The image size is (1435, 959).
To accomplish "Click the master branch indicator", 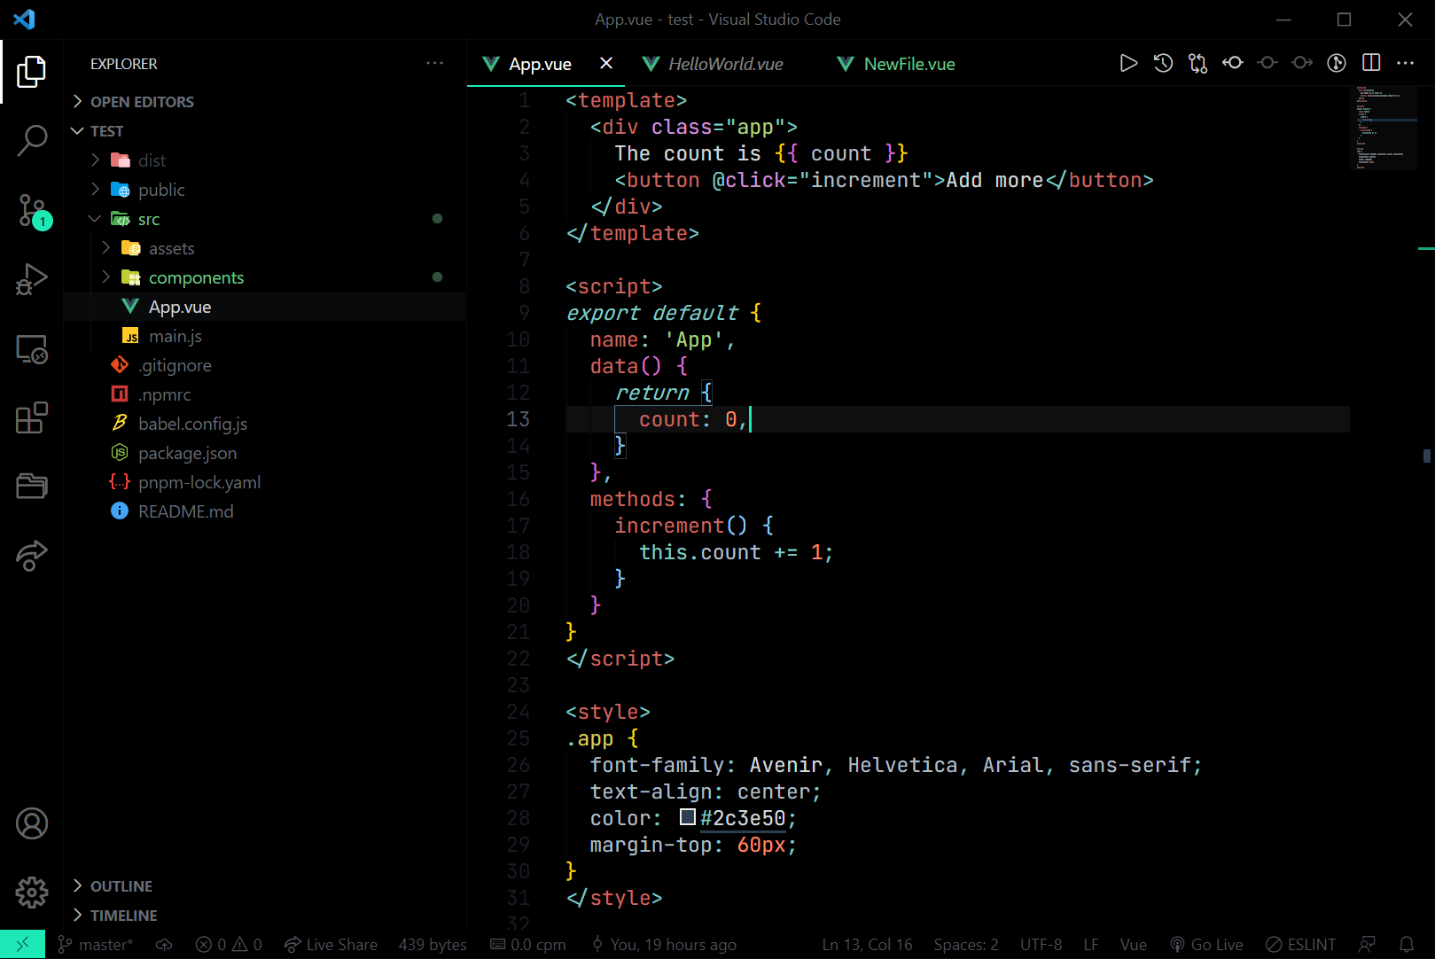I will (95, 945).
